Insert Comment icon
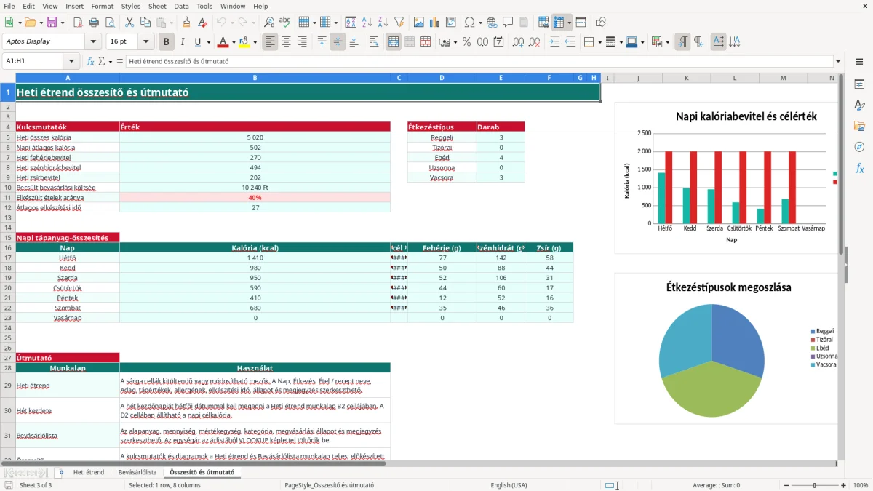Viewport: 873px width, 491px height. (x=508, y=23)
